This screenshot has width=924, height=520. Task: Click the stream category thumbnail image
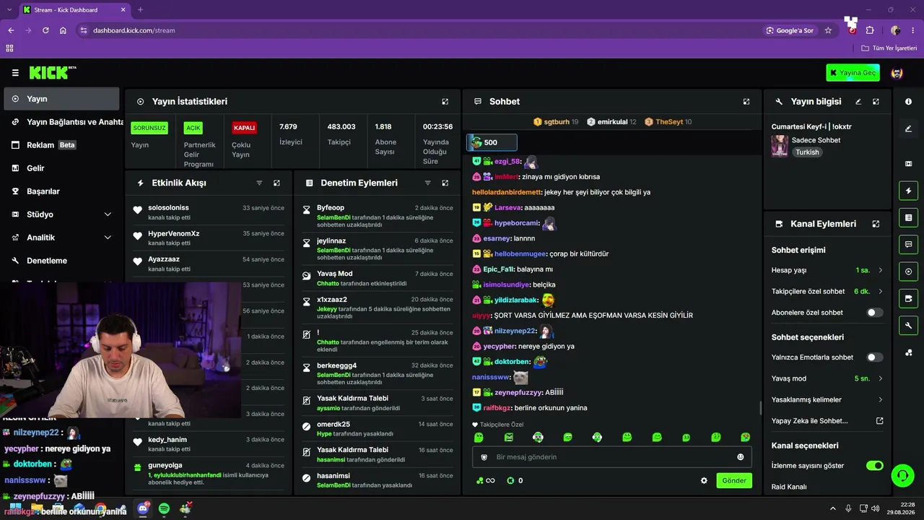(780, 146)
